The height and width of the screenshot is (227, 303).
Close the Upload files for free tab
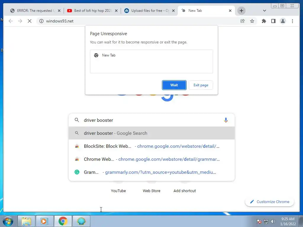point(173,11)
